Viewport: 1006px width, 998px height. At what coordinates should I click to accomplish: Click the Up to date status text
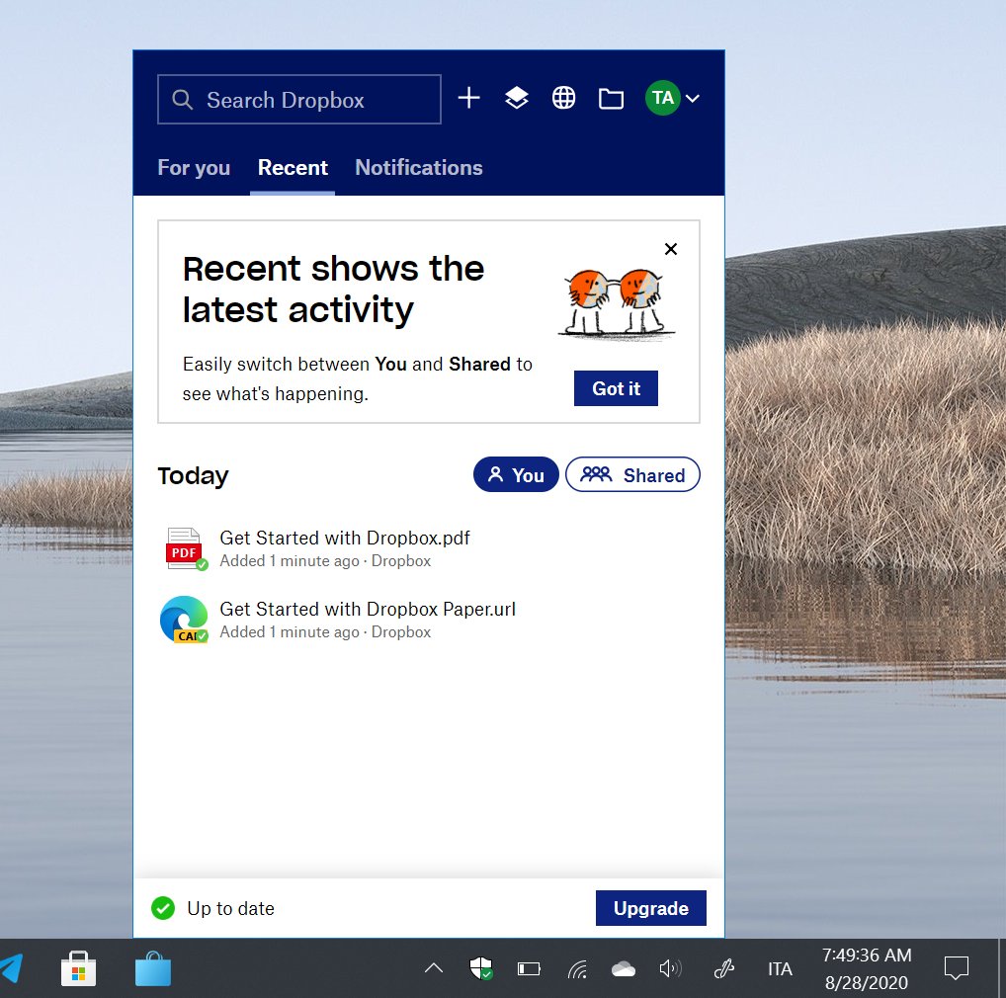[231, 908]
